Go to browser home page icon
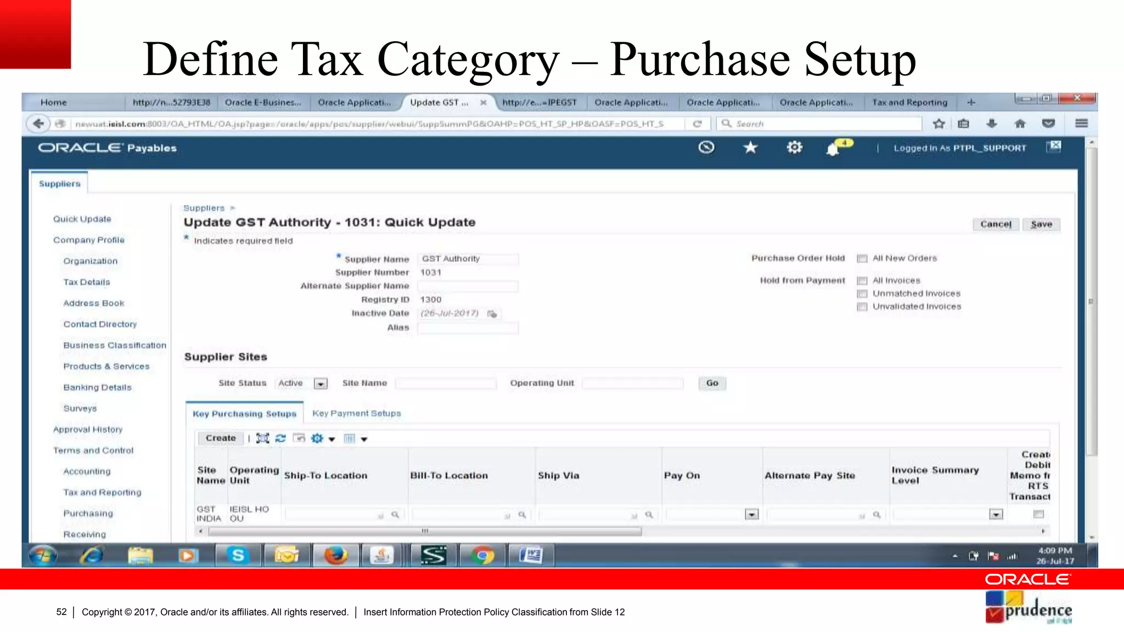The image size is (1124, 632). click(x=1020, y=123)
